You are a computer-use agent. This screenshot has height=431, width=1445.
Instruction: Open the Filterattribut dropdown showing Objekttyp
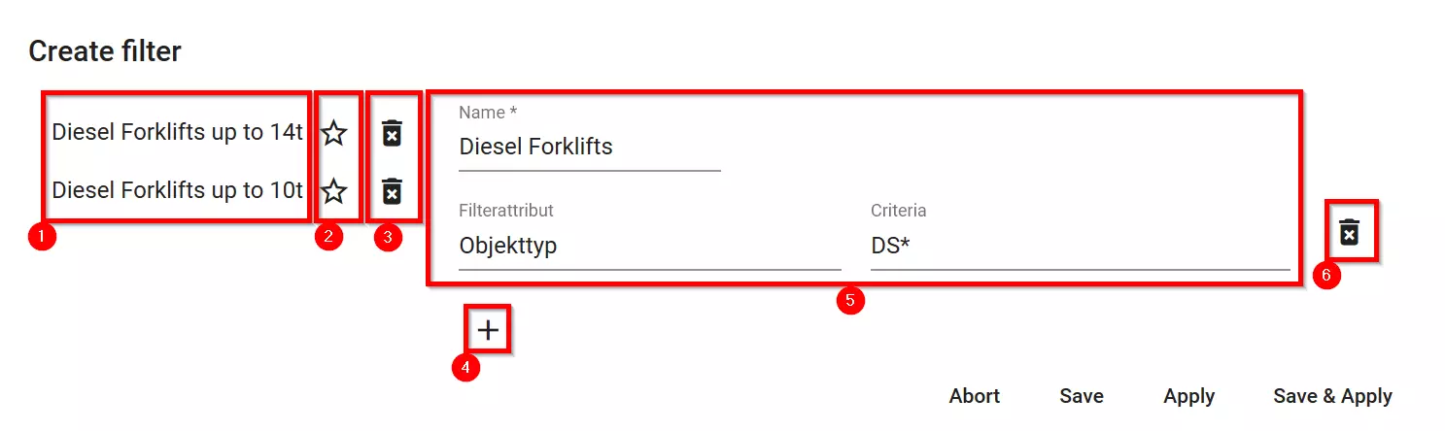point(649,247)
